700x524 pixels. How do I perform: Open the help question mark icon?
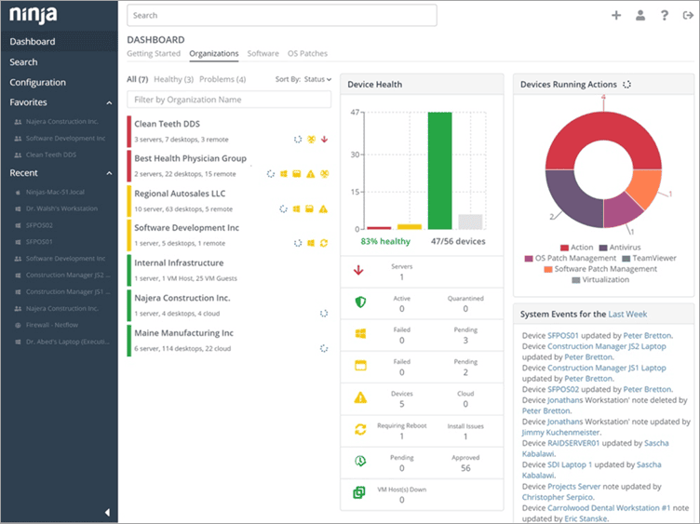(665, 16)
